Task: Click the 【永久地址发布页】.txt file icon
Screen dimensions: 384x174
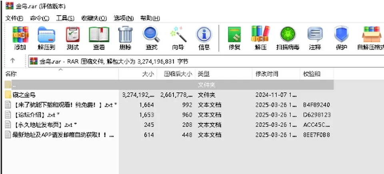Action: [8, 125]
